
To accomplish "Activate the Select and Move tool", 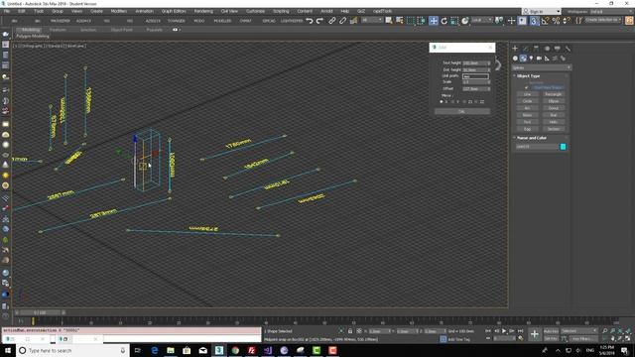I will click(434, 21).
